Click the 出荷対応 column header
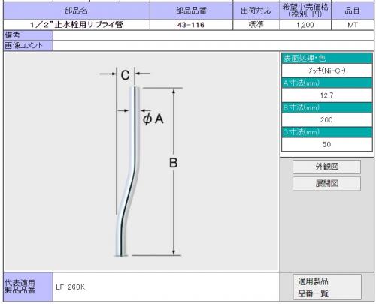Screen dimensions: 376x304 tap(256, 11)
